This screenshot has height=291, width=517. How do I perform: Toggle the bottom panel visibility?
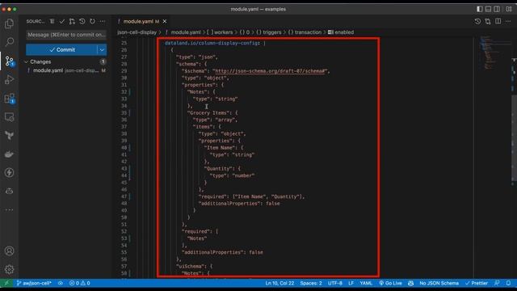(488, 9)
